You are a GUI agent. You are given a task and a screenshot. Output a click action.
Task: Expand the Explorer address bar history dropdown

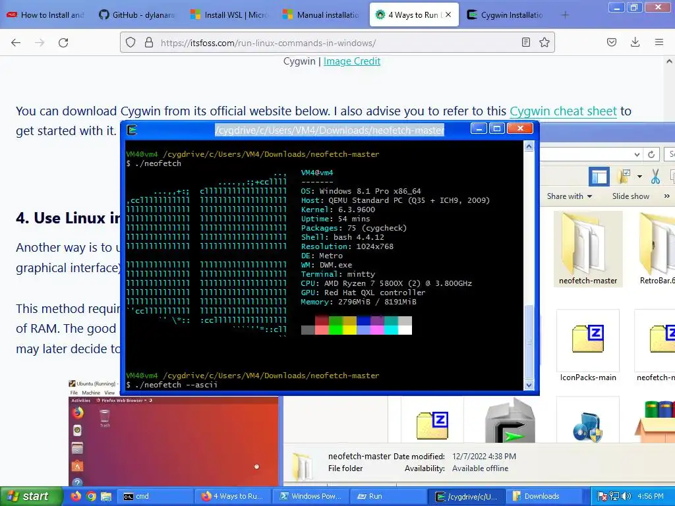click(x=637, y=154)
